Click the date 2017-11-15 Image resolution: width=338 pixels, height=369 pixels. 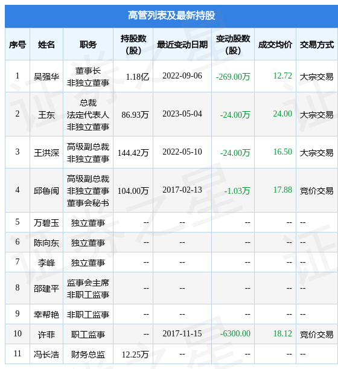182,334
